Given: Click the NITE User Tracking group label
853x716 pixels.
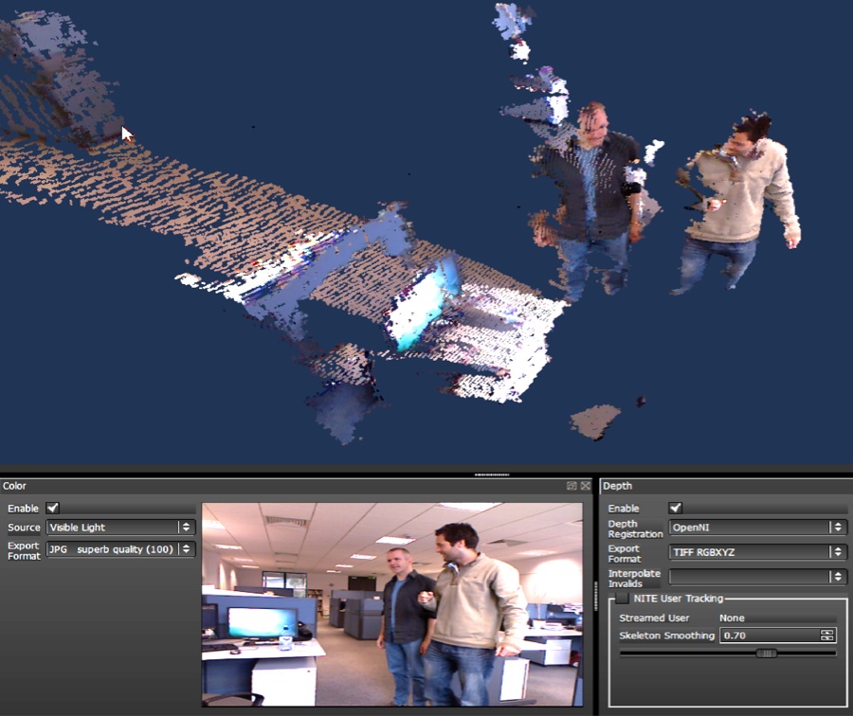Looking at the screenshot, I should click(679, 598).
